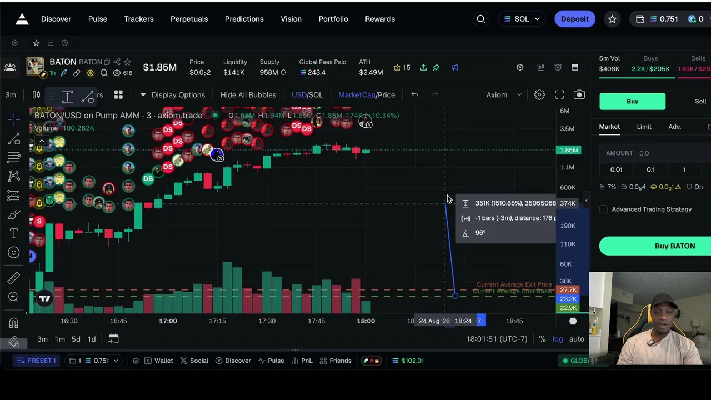Expand Display Options dropdown
This screenshot has height=400, width=711.
173,94
